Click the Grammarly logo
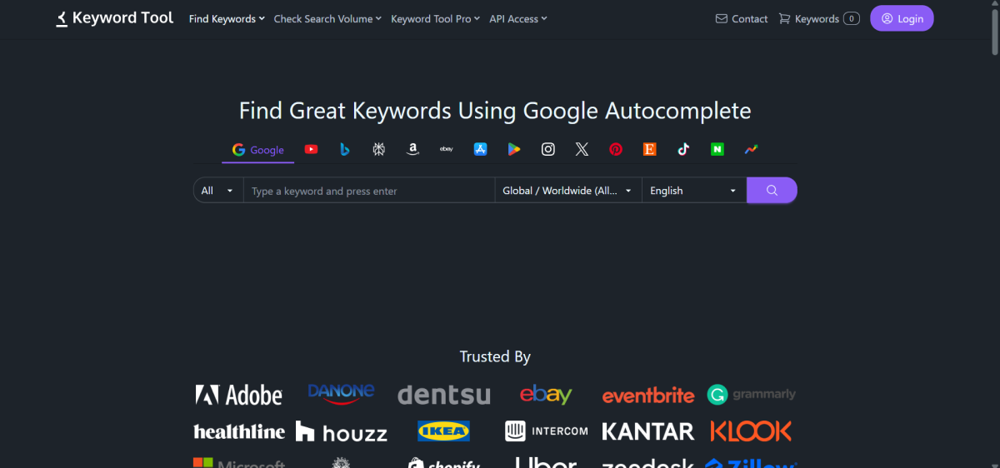This screenshot has height=468, width=1000. click(752, 394)
